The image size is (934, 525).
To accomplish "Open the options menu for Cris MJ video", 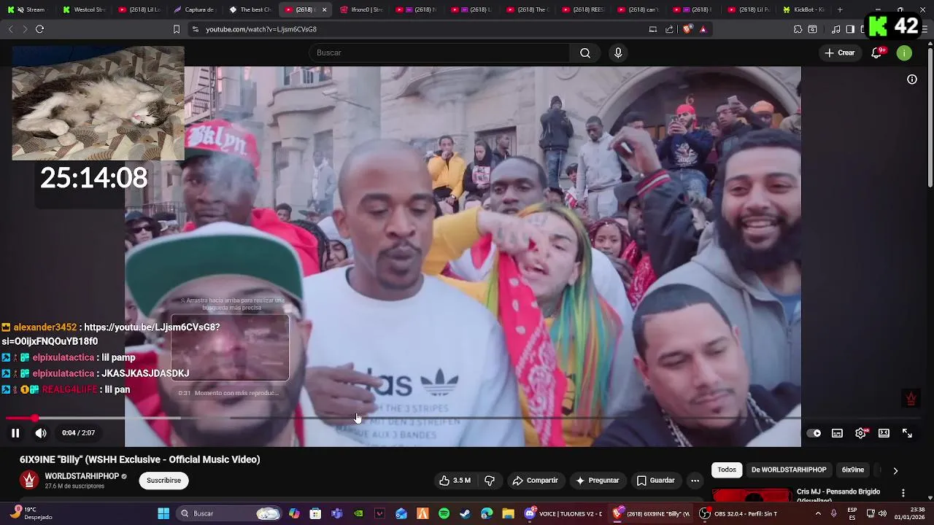I will [903, 493].
